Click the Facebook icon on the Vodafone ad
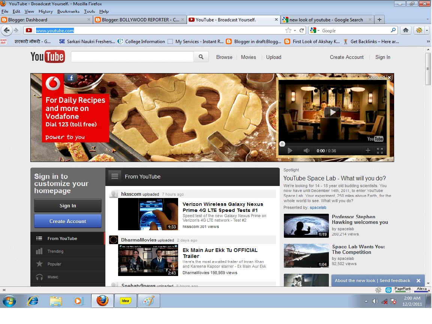432x324 pixels. tap(70, 78)
